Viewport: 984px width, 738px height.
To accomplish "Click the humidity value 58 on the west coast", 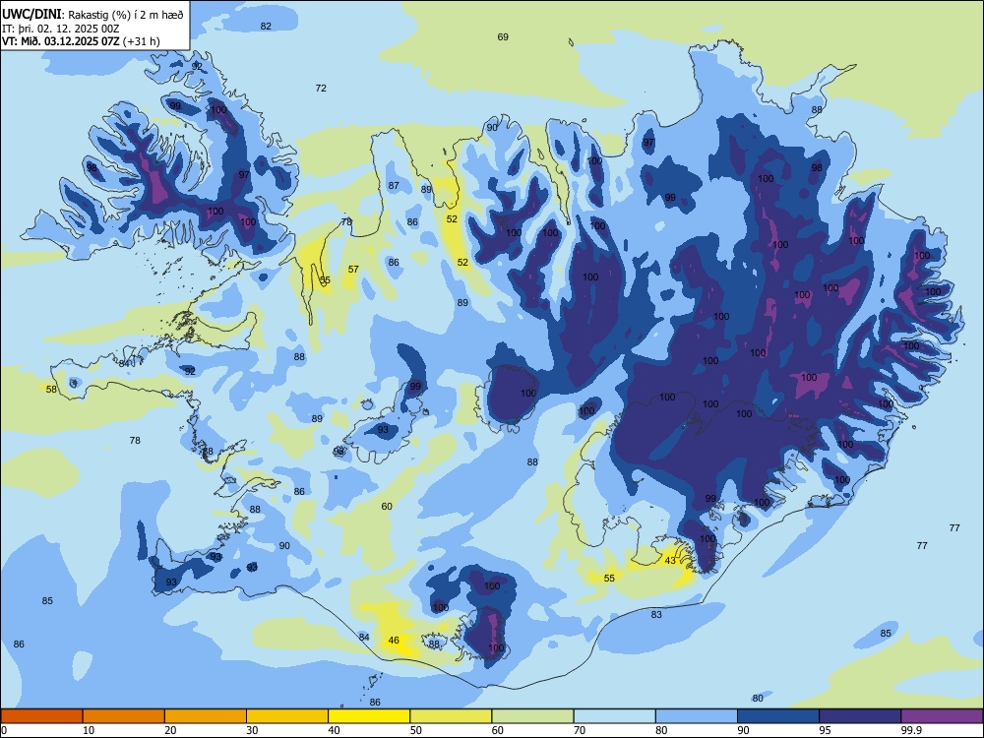I will (51, 389).
